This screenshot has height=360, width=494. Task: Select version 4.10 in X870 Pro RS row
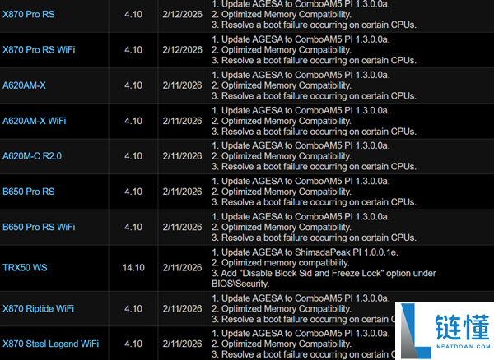coord(133,15)
